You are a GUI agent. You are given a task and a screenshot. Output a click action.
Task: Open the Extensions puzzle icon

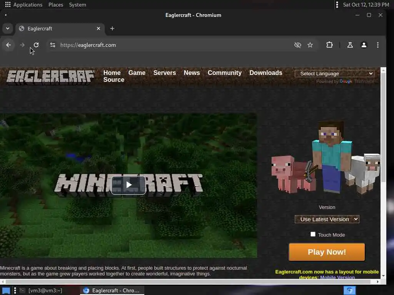[329, 45]
